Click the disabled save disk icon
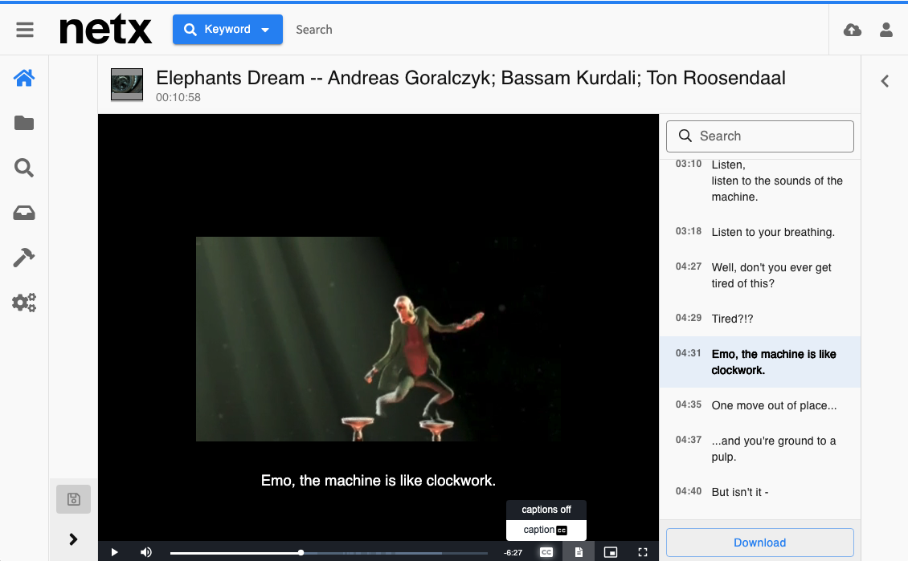908x561 pixels. pyautogui.click(x=74, y=499)
